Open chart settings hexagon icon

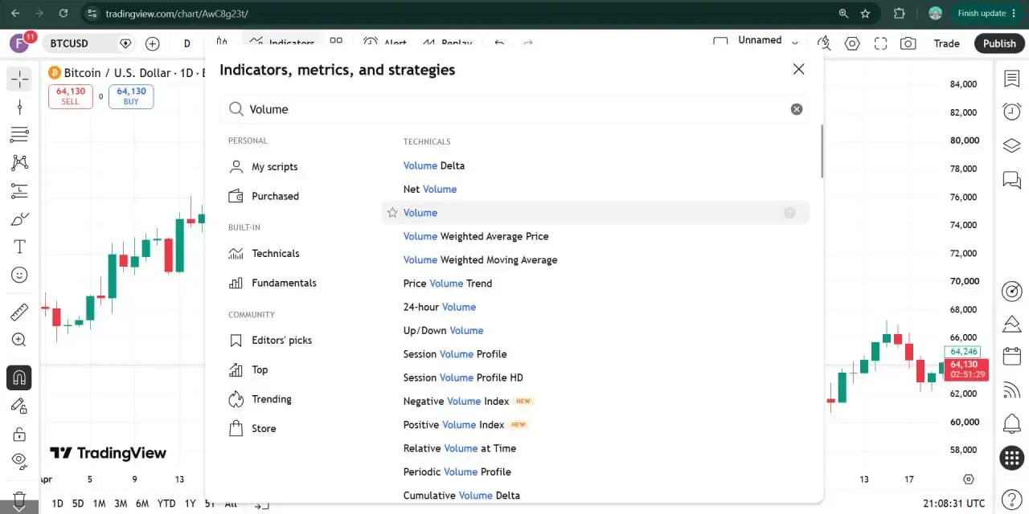click(x=852, y=43)
